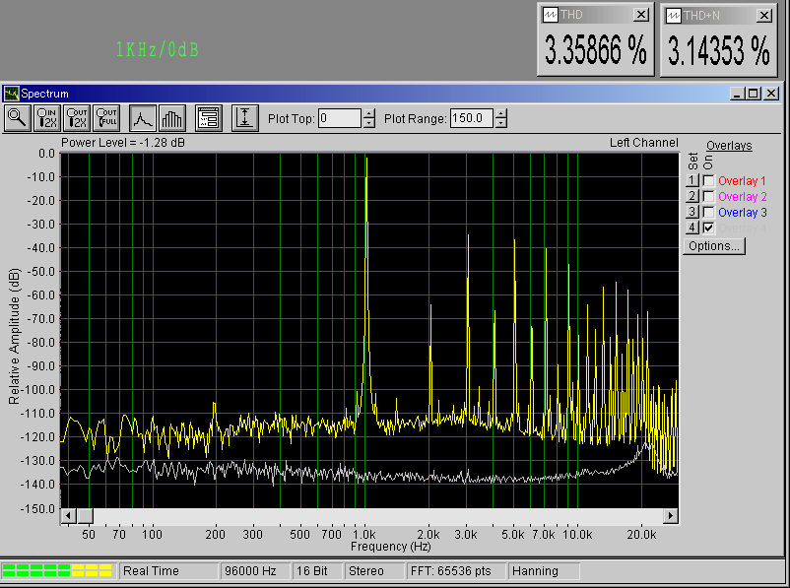Click Set button 3 for overlays
This screenshot has height=588, width=790.
(691, 212)
